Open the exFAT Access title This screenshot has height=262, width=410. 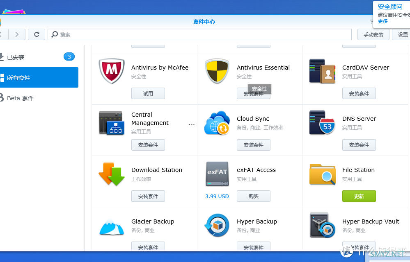click(x=256, y=170)
